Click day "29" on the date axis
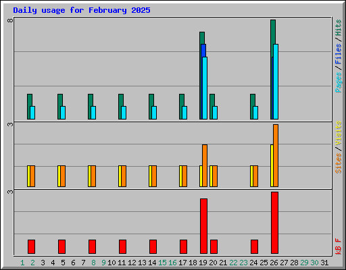The width and height of the screenshot is (346, 270). pyautogui.click(x=304, y=263)
